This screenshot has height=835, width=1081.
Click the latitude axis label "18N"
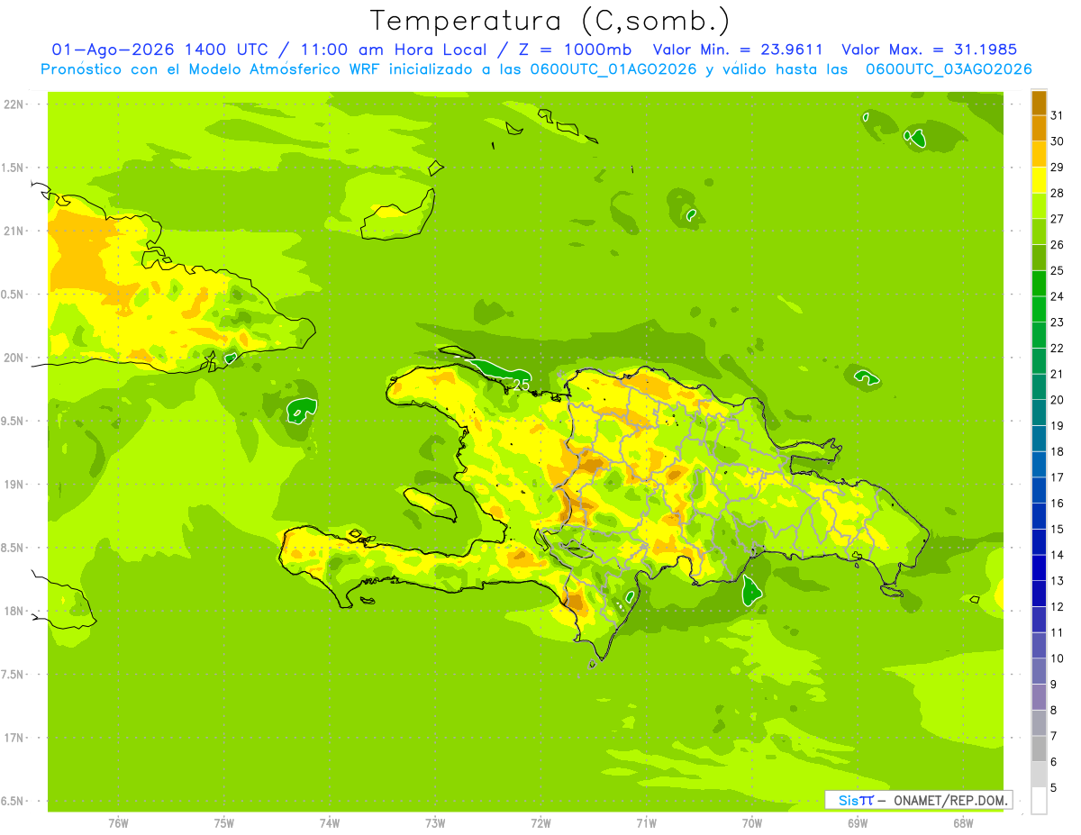[15, 612]
